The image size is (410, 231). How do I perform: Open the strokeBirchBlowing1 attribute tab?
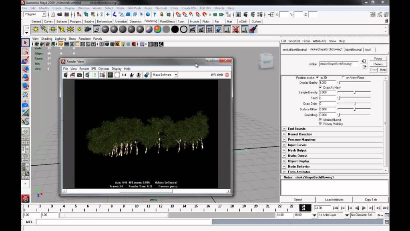click(x=295, y=49)
